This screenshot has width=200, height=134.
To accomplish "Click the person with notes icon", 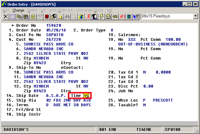I will (53, 17).
